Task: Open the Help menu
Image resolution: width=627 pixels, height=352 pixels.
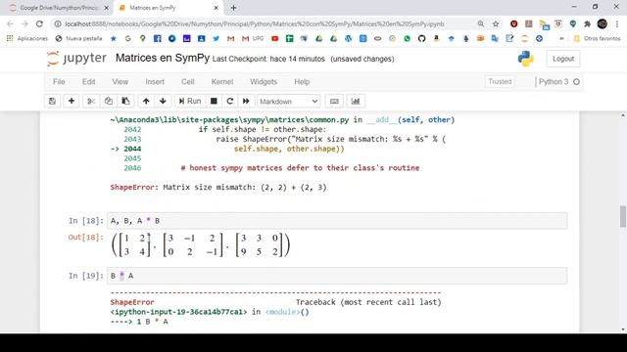Action: click(x=302, y=82)
